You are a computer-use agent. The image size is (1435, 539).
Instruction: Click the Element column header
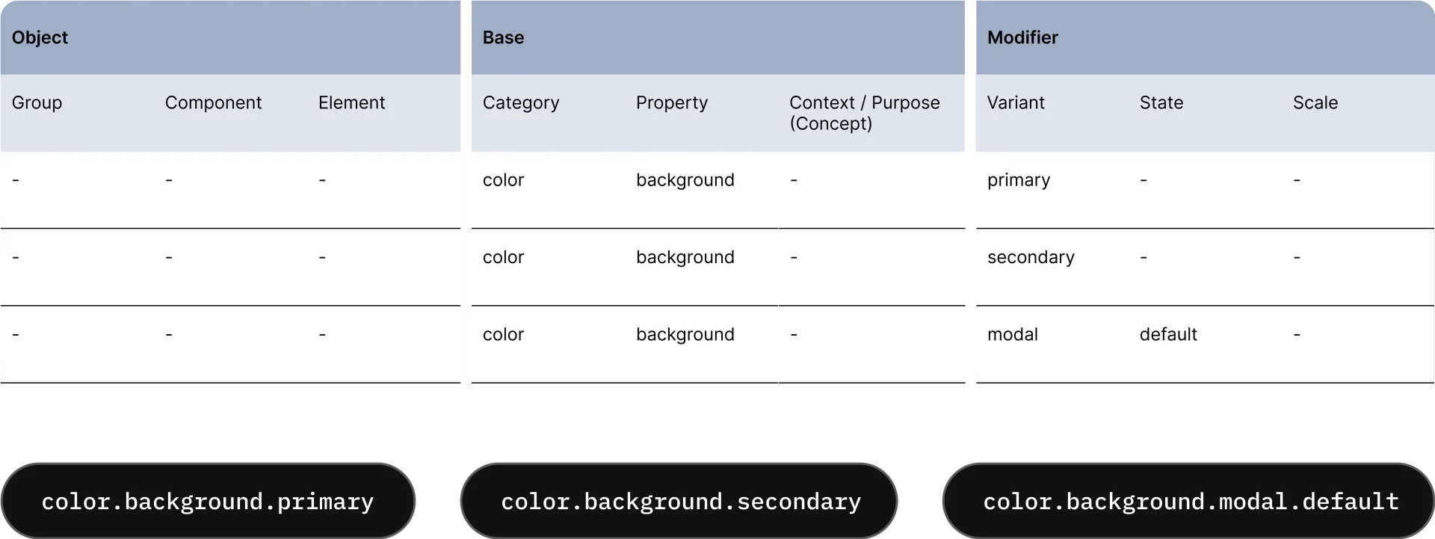tap(351, 102)
